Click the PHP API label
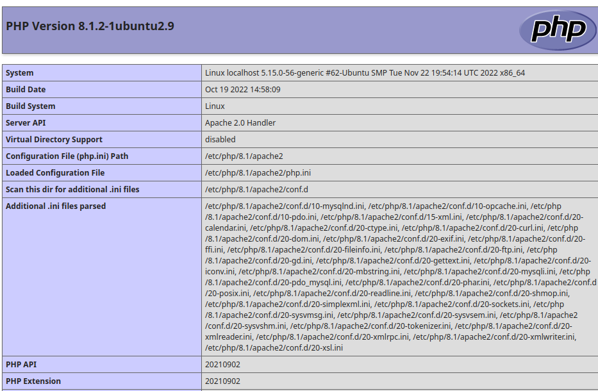This screenshot has height=391, width=598. tap(21, 365)
